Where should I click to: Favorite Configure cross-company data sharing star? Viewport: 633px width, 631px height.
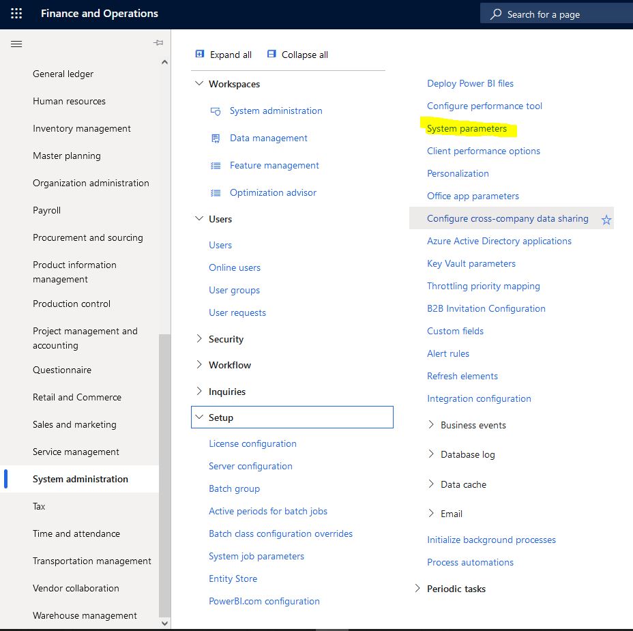[606, 220]
